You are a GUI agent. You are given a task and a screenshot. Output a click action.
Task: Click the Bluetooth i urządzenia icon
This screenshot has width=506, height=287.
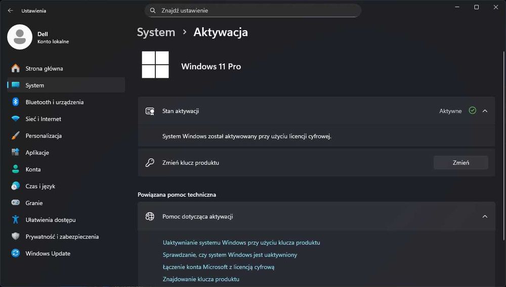click(16, 102)
